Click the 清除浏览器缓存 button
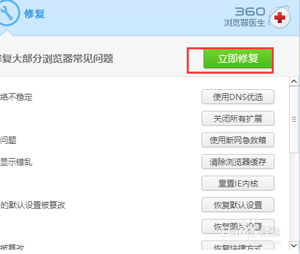300x254 pixels. pos(238,161)
